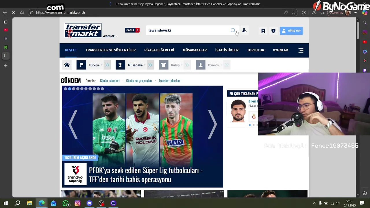Image resolution: width=370 pixels, height=208 pixels.
Task: Open the bookmark watchlist icon in header
Action: 263,31
